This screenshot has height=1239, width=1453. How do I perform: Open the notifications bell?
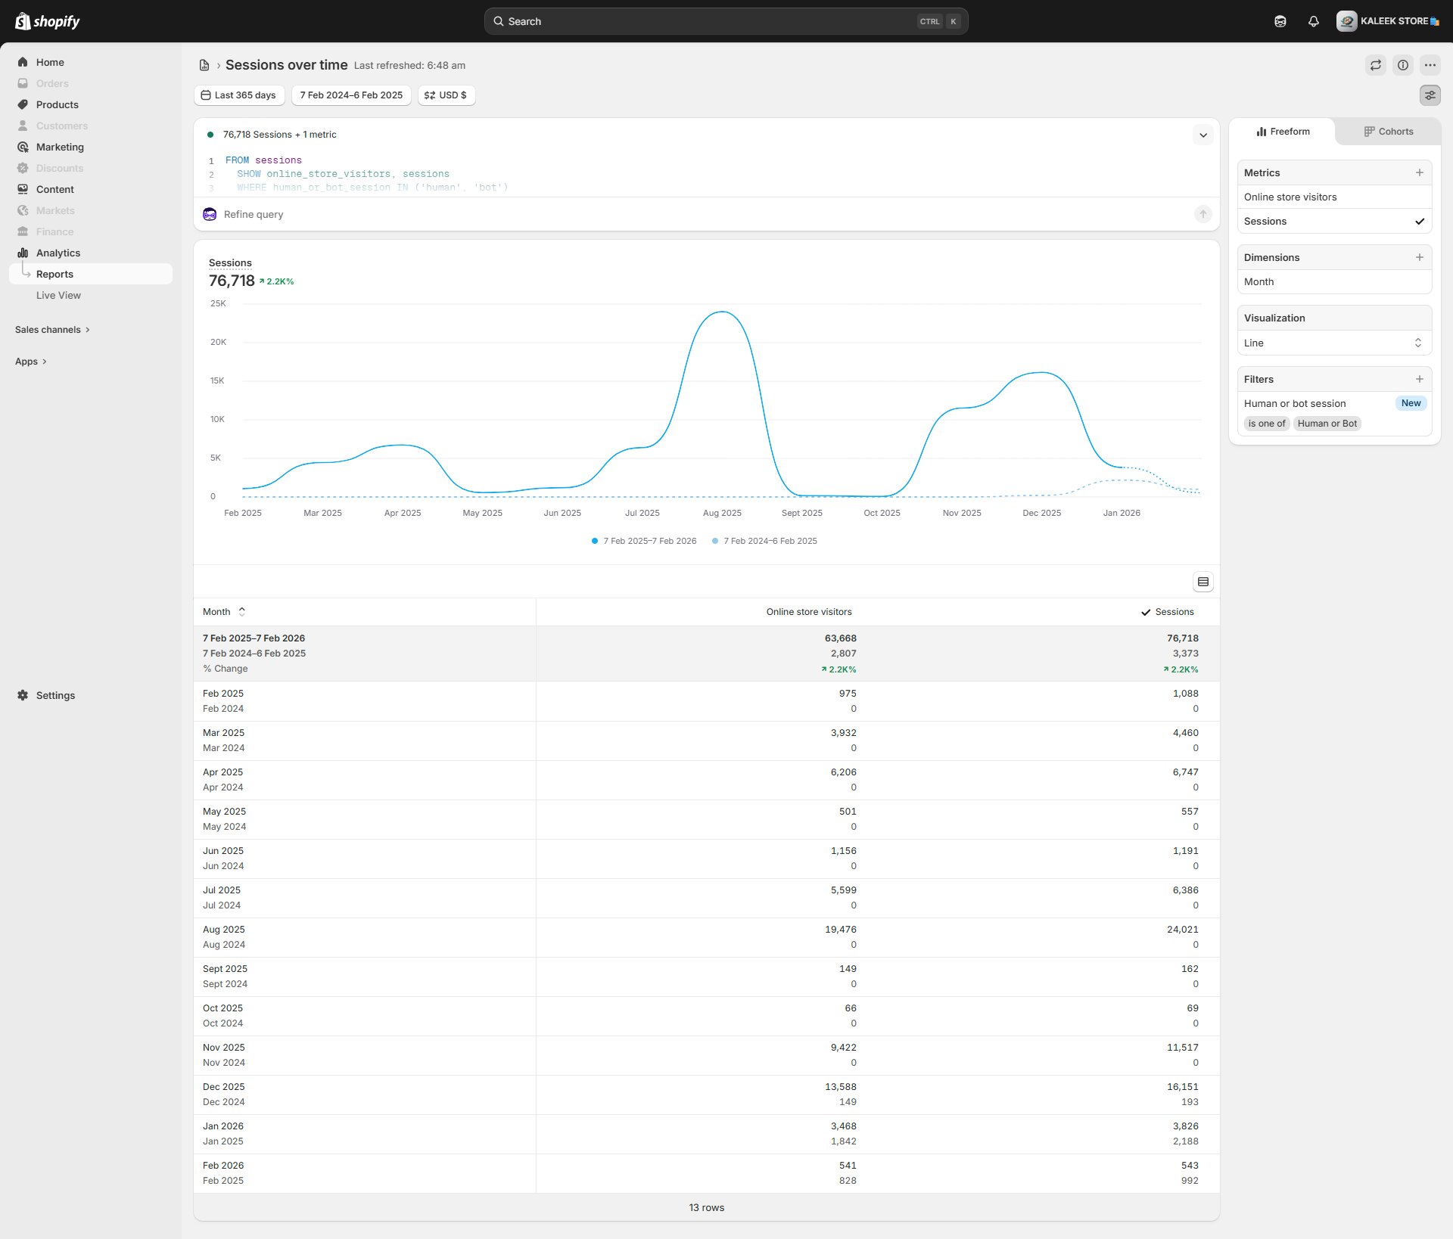(x=1313, y=21)
